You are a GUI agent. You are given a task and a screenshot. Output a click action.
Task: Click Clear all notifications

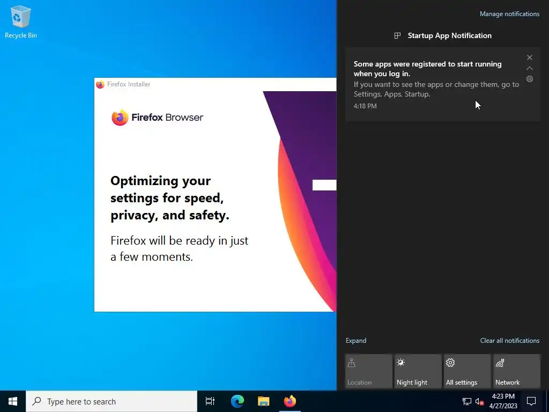tap(510, 341)
